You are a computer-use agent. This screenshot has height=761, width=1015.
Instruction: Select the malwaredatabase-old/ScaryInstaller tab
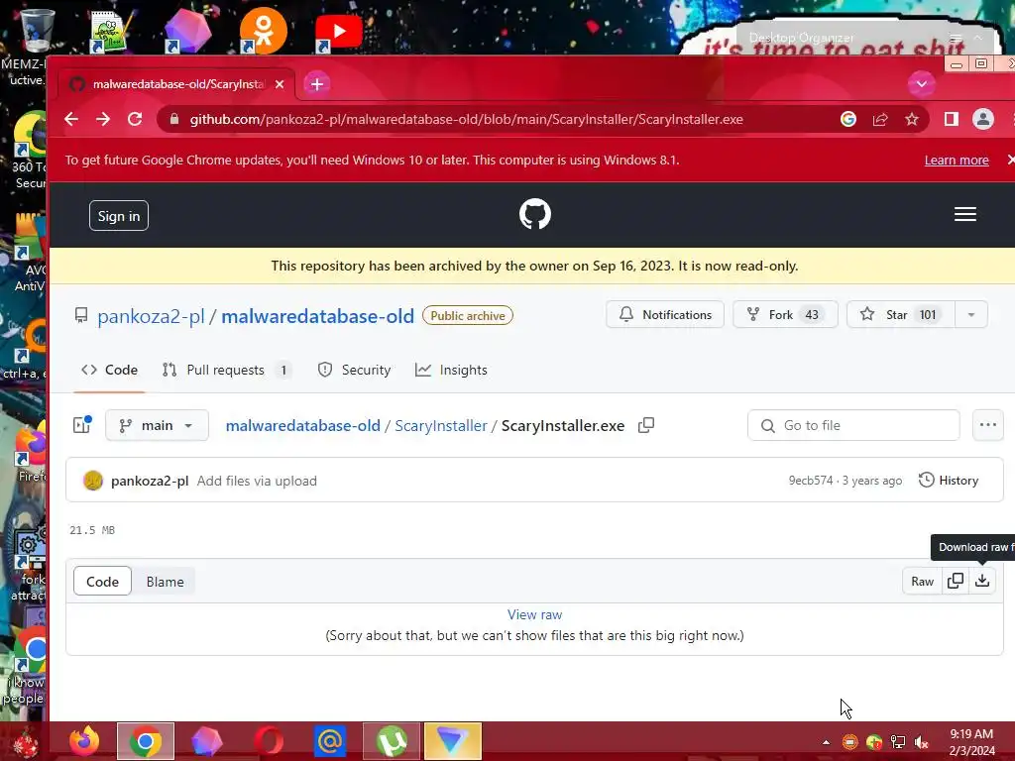click(x=176, y=84)
